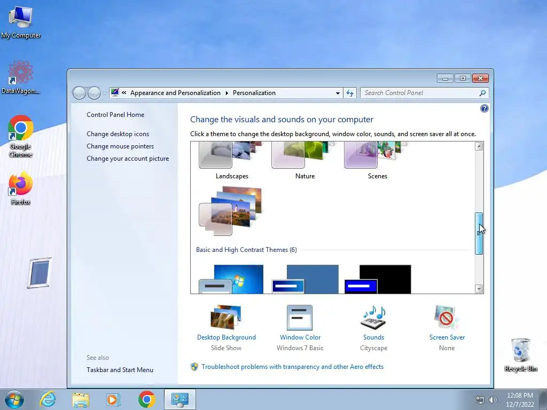Image resolution: width=547 pixels, height=410 pixels.
Task: Click the Troubleshoot shield icon
Action: 194,367
